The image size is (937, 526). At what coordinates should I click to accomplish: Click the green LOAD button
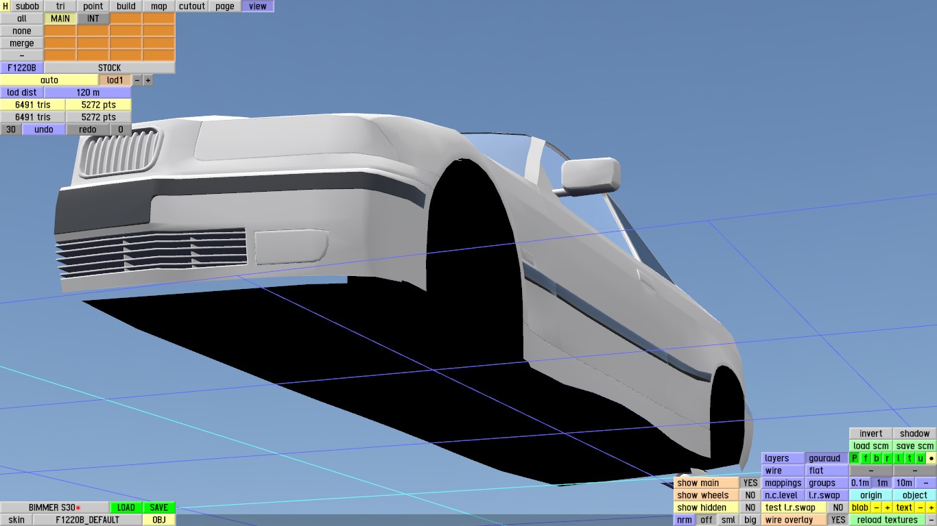(126, 508)
